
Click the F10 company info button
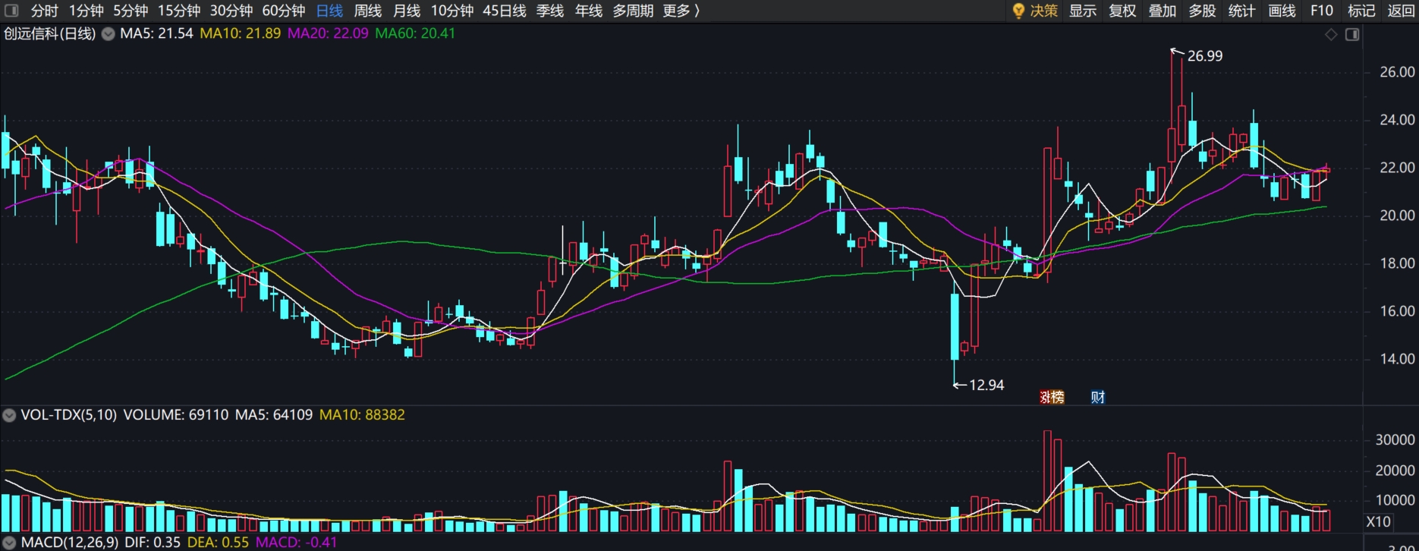click(x=1322, y=11)
